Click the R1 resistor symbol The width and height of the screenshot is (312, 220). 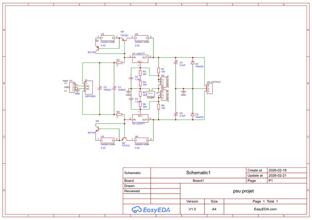pyautogui.click(x=119, y=63)
